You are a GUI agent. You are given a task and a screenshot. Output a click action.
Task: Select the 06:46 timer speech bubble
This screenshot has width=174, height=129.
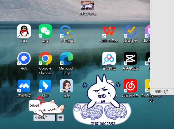pyautogui.click(x=34, y=106)
